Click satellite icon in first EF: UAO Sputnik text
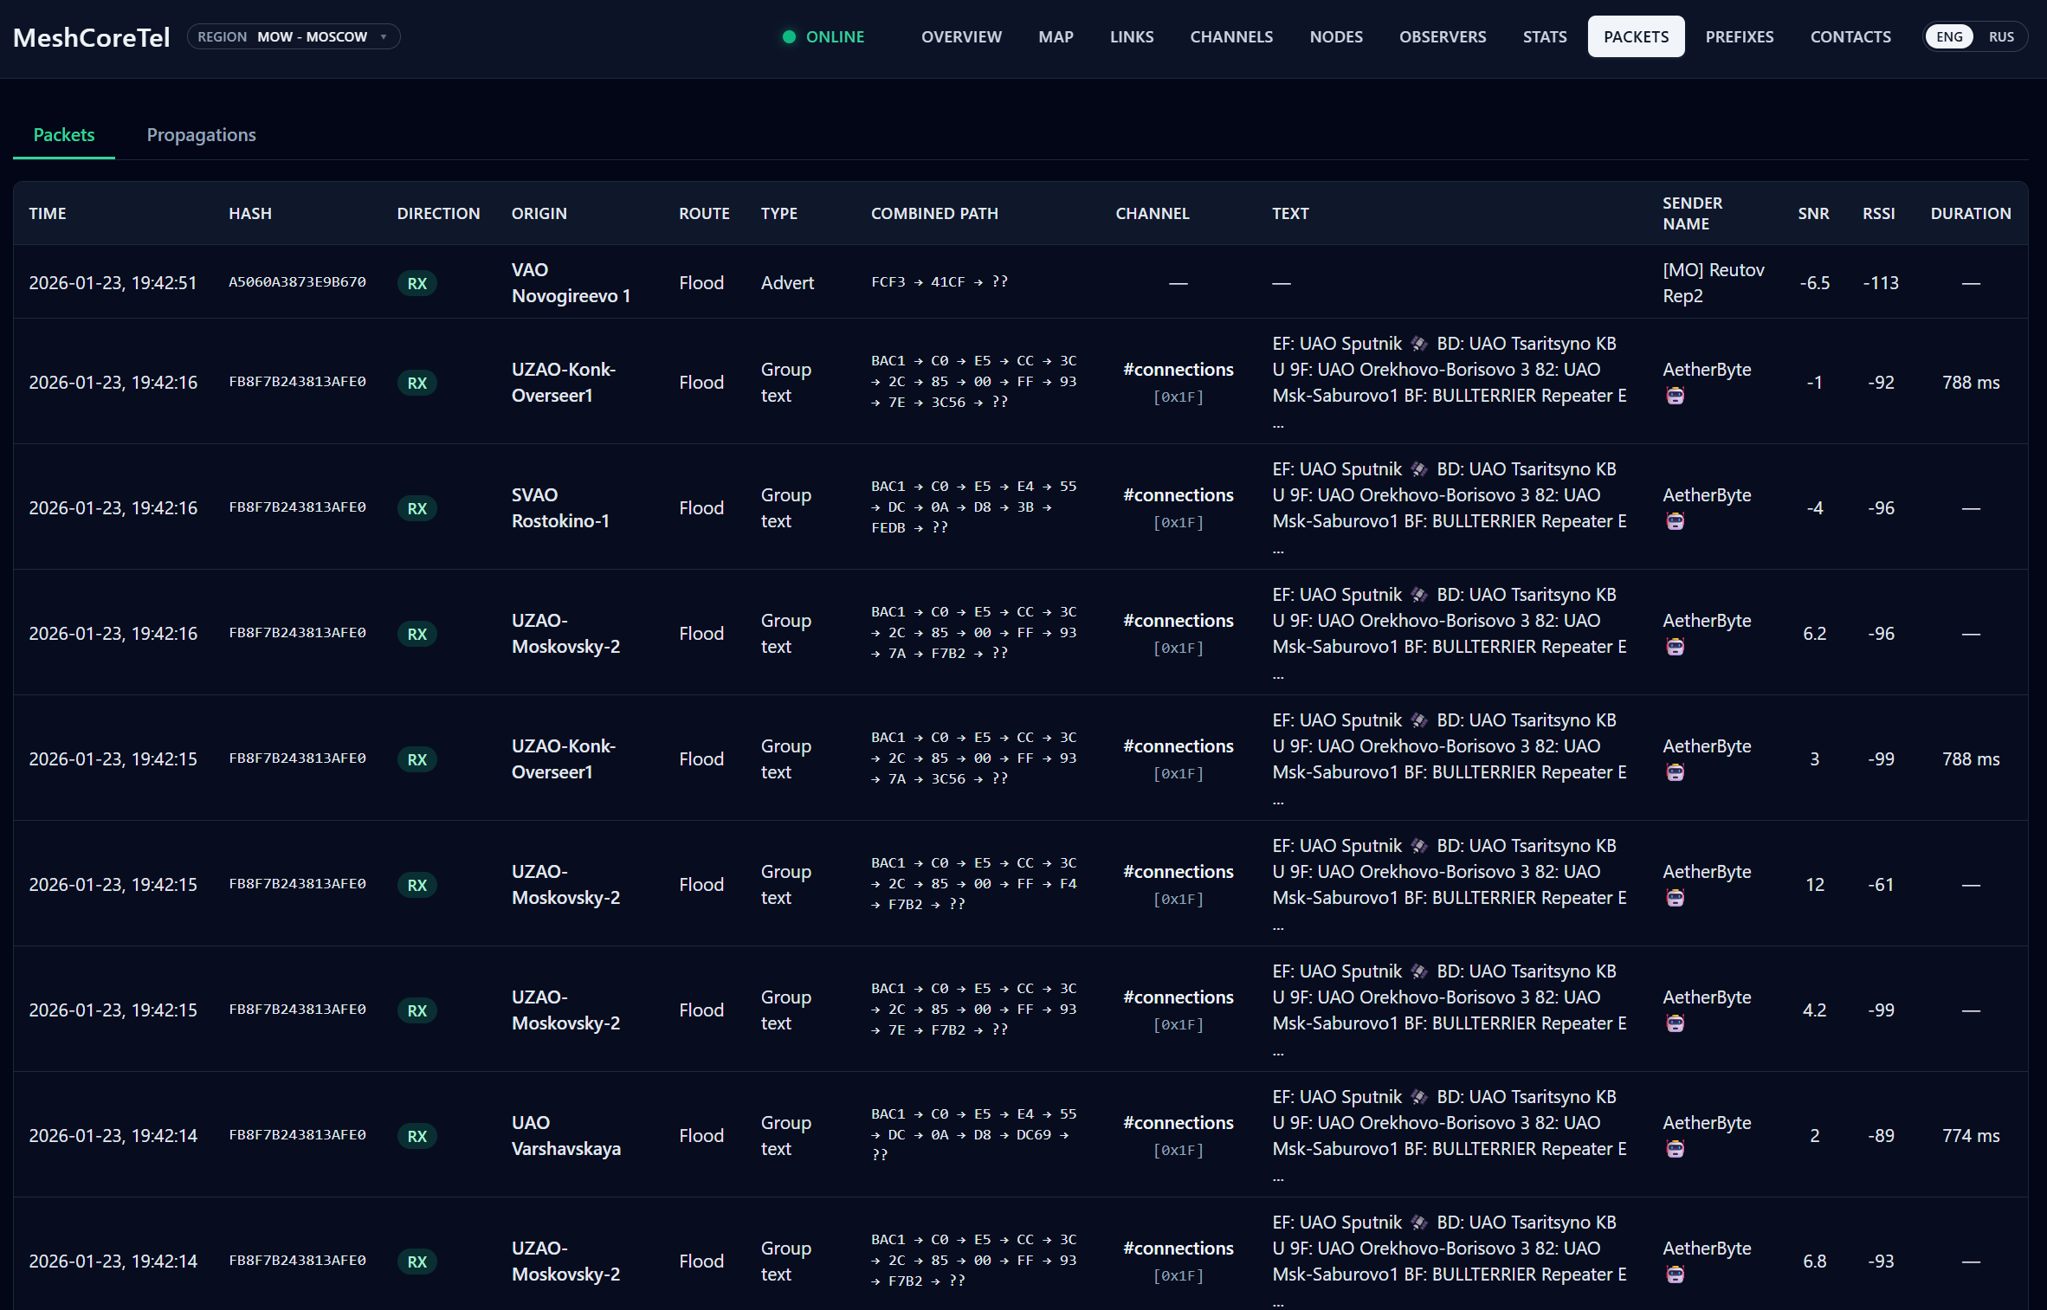This screenshot has width=2047, height=1310. tap(1418, 344)
